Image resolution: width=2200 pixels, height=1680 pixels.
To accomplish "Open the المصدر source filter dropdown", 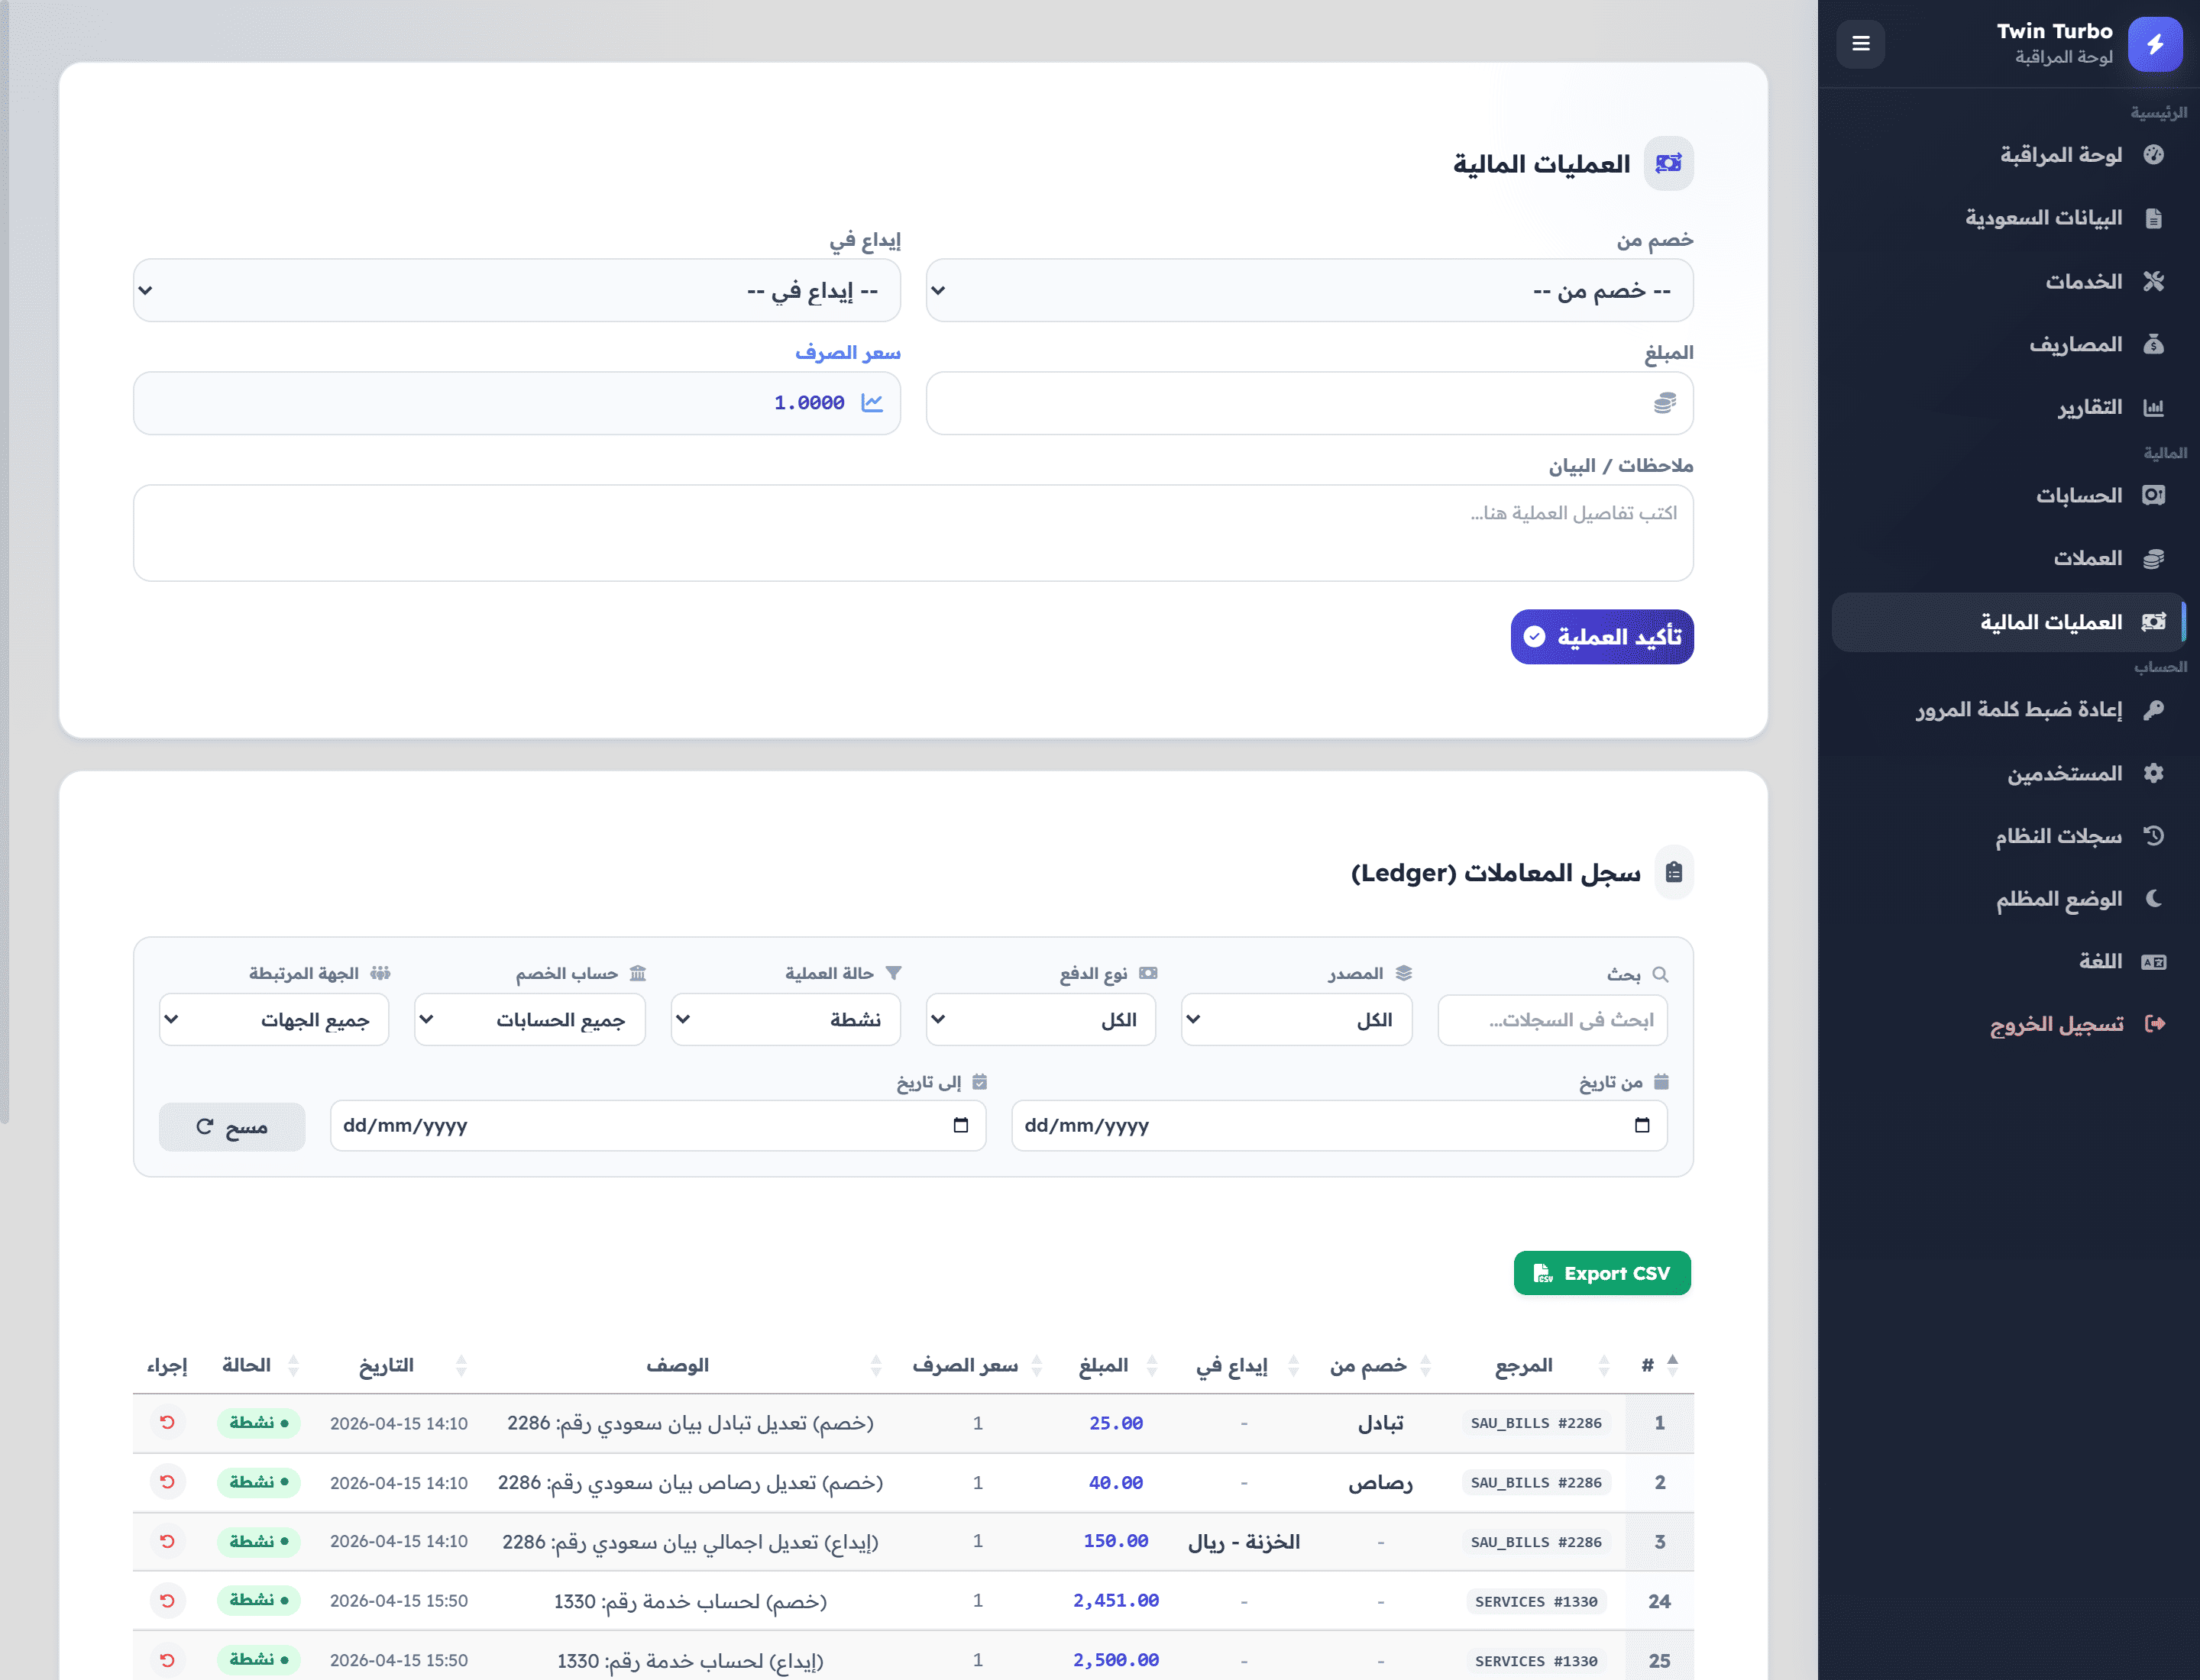I will pos(1296,1020).
